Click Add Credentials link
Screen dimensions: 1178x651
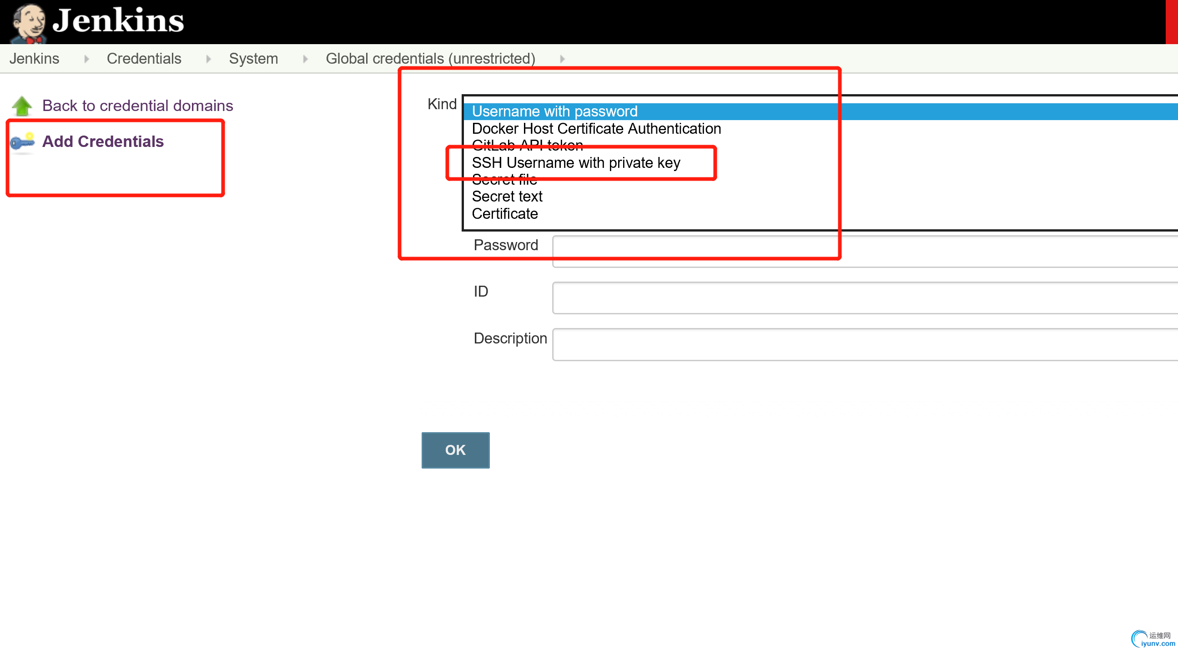click(103, 141)
